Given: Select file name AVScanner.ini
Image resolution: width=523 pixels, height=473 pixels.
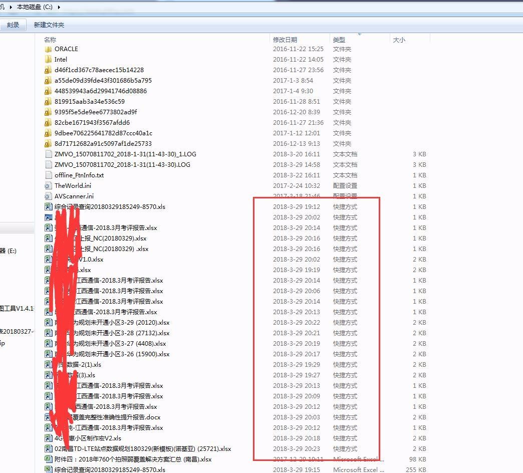Looking at the screenshot, I should (x=74, y=196).
